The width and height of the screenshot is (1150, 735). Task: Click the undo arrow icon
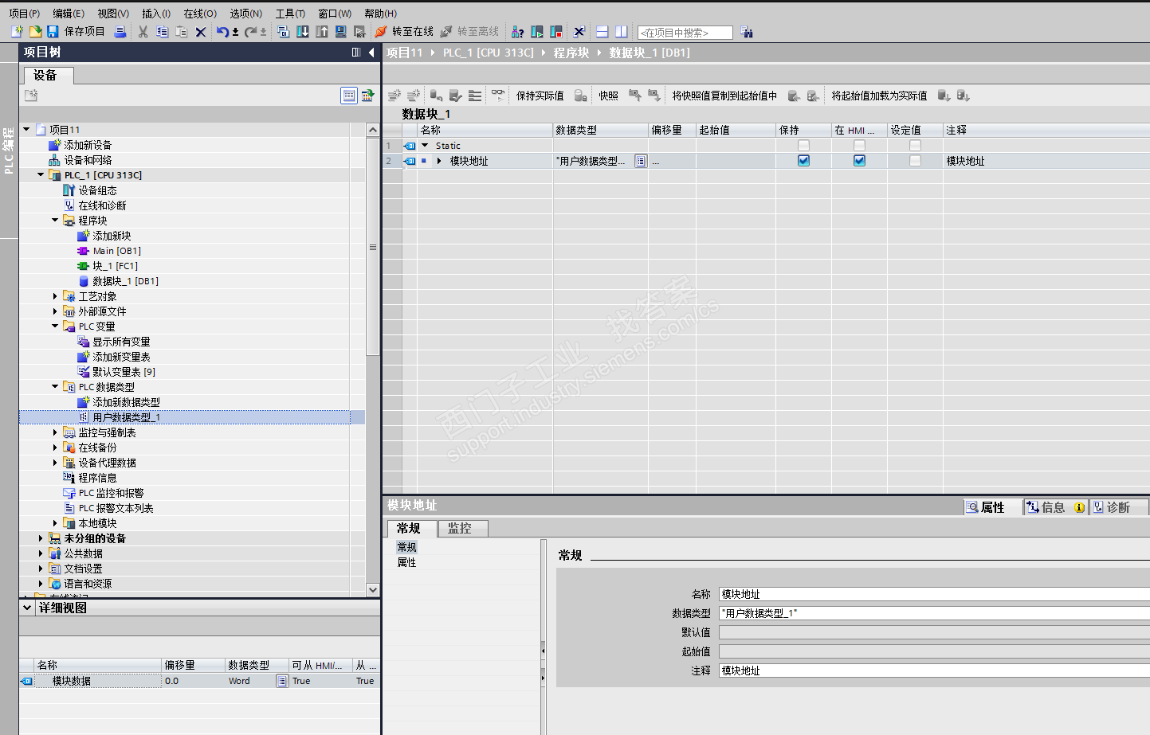click(222, 32)
